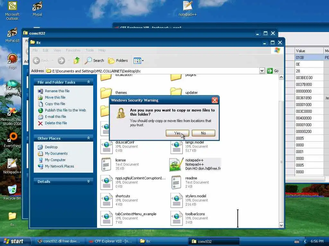Select value 010B in CFF Explorer table
329x246 pixels.
click(x=309, y=58)
